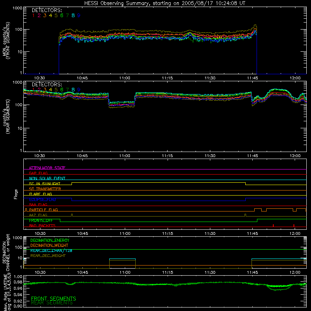Click the BAD_PACKETS flag label
311x311 pixels.
[42, 225]
